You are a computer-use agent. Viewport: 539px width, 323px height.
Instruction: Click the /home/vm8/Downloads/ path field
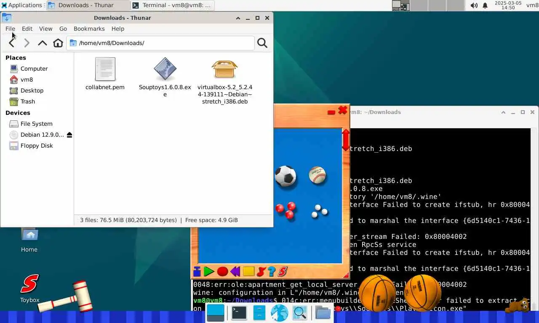[x=160, y=43]
